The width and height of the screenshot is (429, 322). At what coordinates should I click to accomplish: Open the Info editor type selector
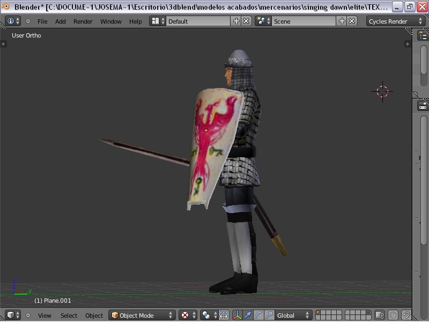(13, 21)
